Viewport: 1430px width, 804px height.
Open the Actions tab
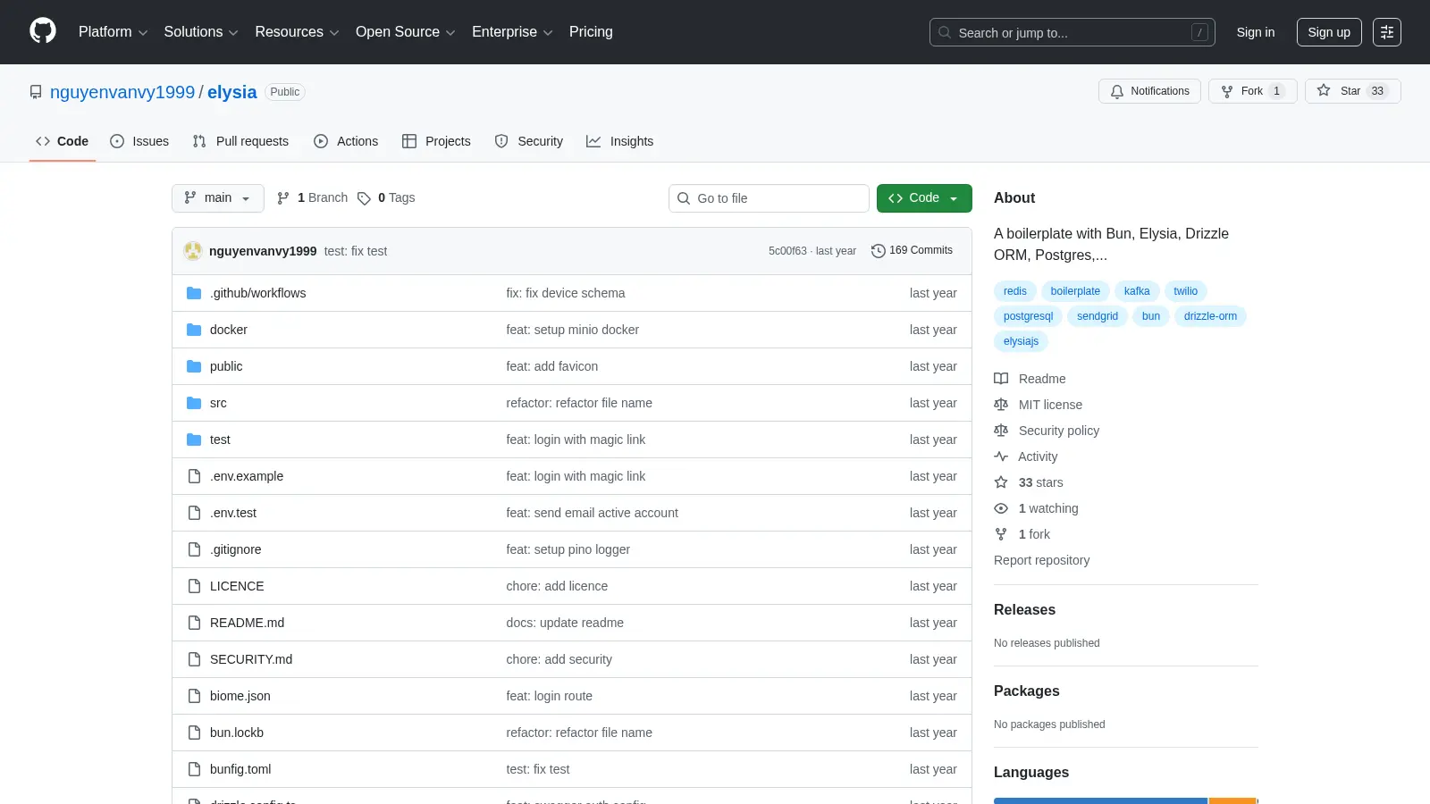tap(346, 141)
